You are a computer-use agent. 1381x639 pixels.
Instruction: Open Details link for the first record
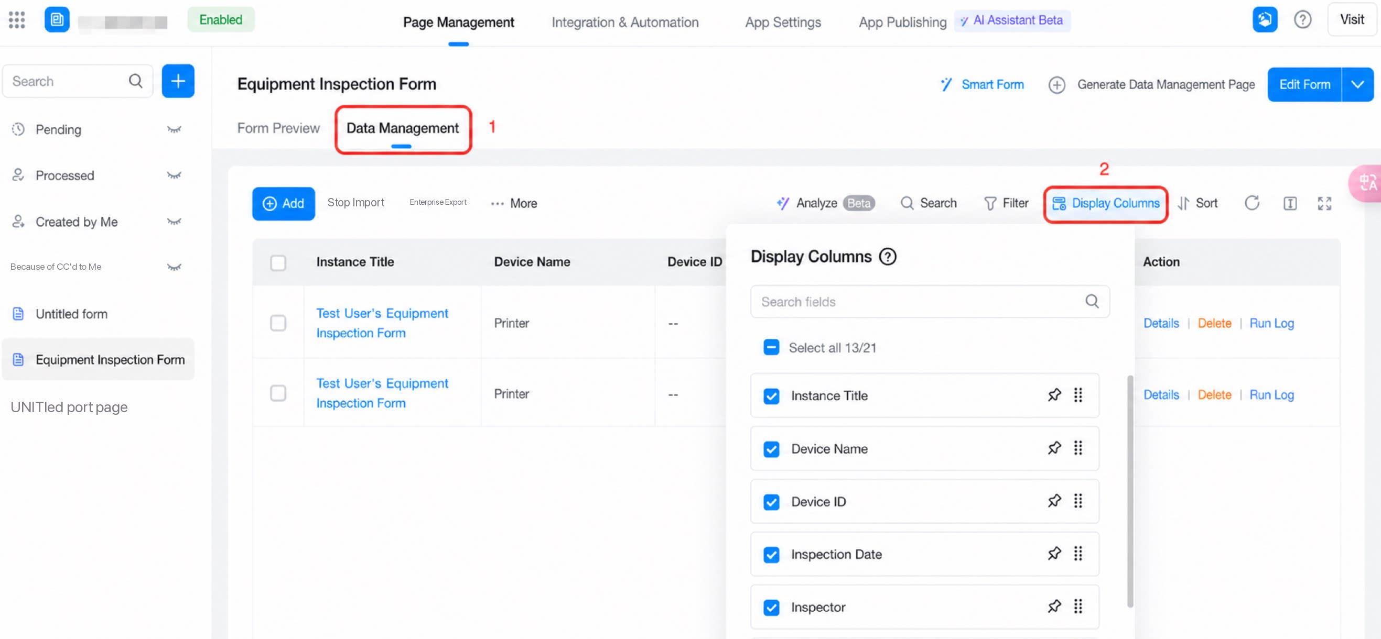(x=1161, y=323)
